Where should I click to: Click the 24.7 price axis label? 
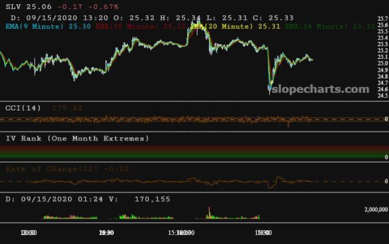click(x=382, y=83)
